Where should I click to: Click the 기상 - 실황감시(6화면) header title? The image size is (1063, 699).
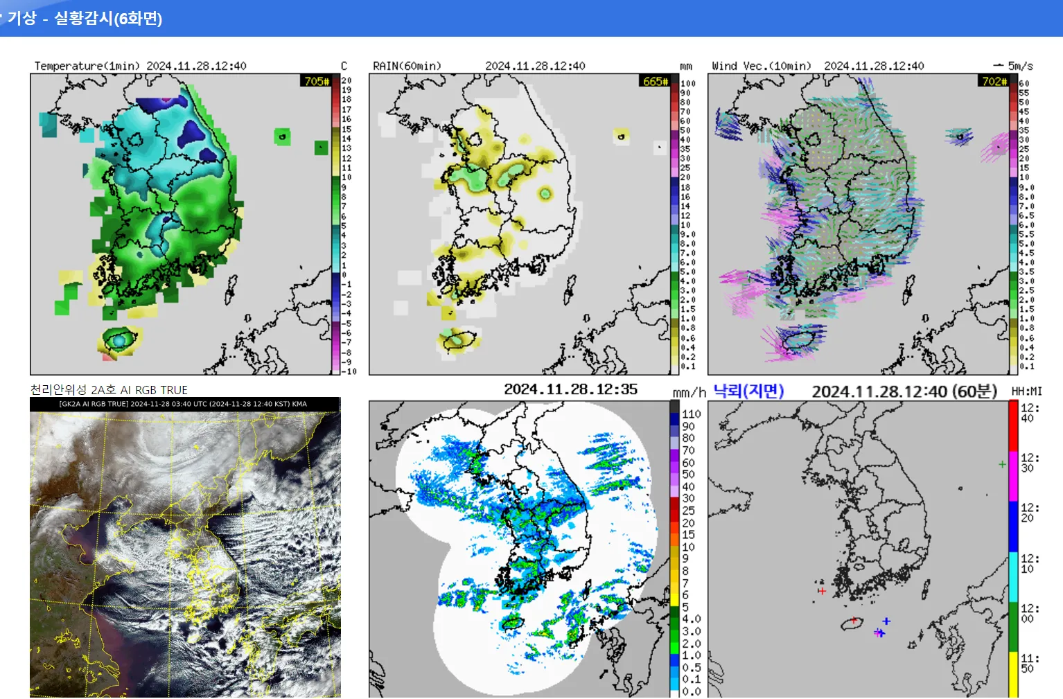tap(85, 18)
